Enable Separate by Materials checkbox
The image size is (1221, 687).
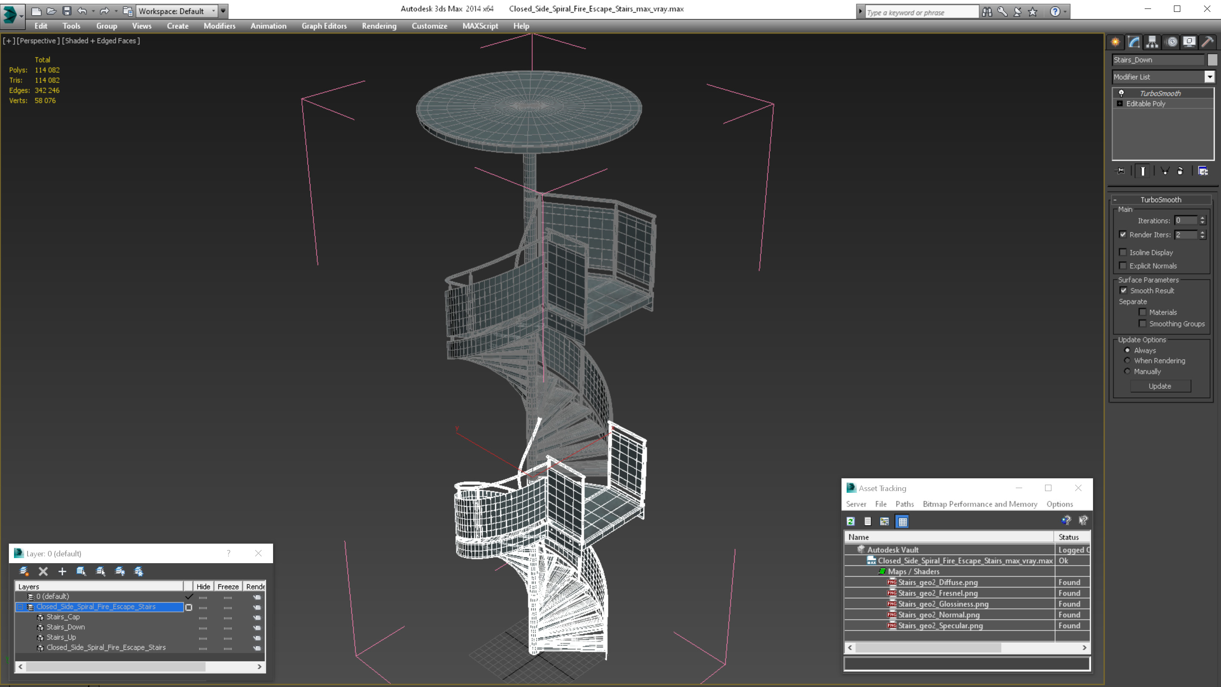coord(1143,312)
